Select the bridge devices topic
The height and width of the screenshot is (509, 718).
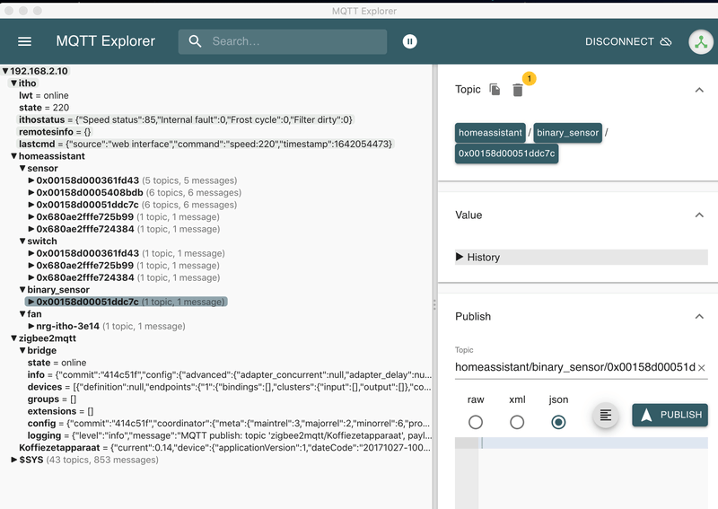(229, 387)
